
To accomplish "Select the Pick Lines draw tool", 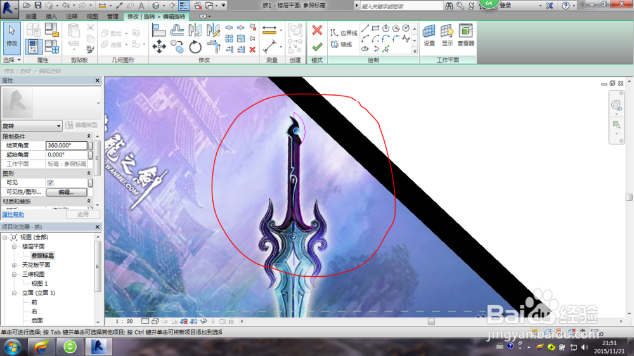I will click(385, 49).
